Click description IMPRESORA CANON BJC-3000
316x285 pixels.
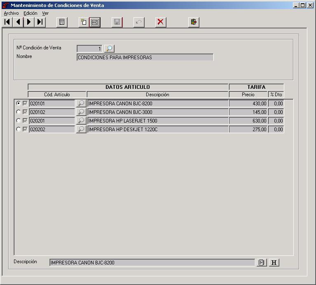pyautogui.click(x=158, y=112)
